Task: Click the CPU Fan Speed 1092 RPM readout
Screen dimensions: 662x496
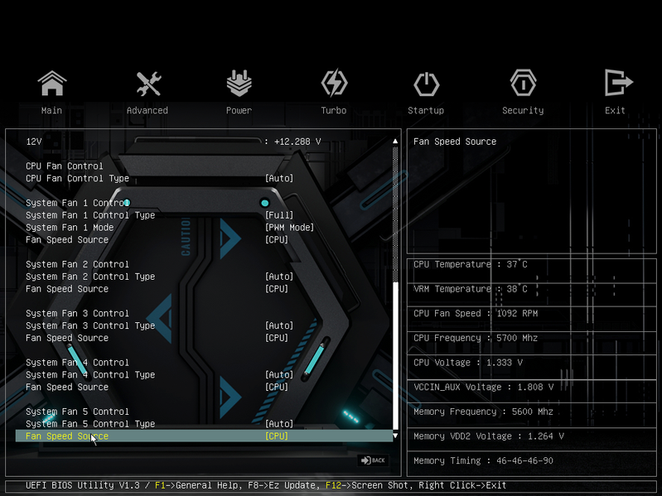Action: pyautogui.click(x=476, y=313)
